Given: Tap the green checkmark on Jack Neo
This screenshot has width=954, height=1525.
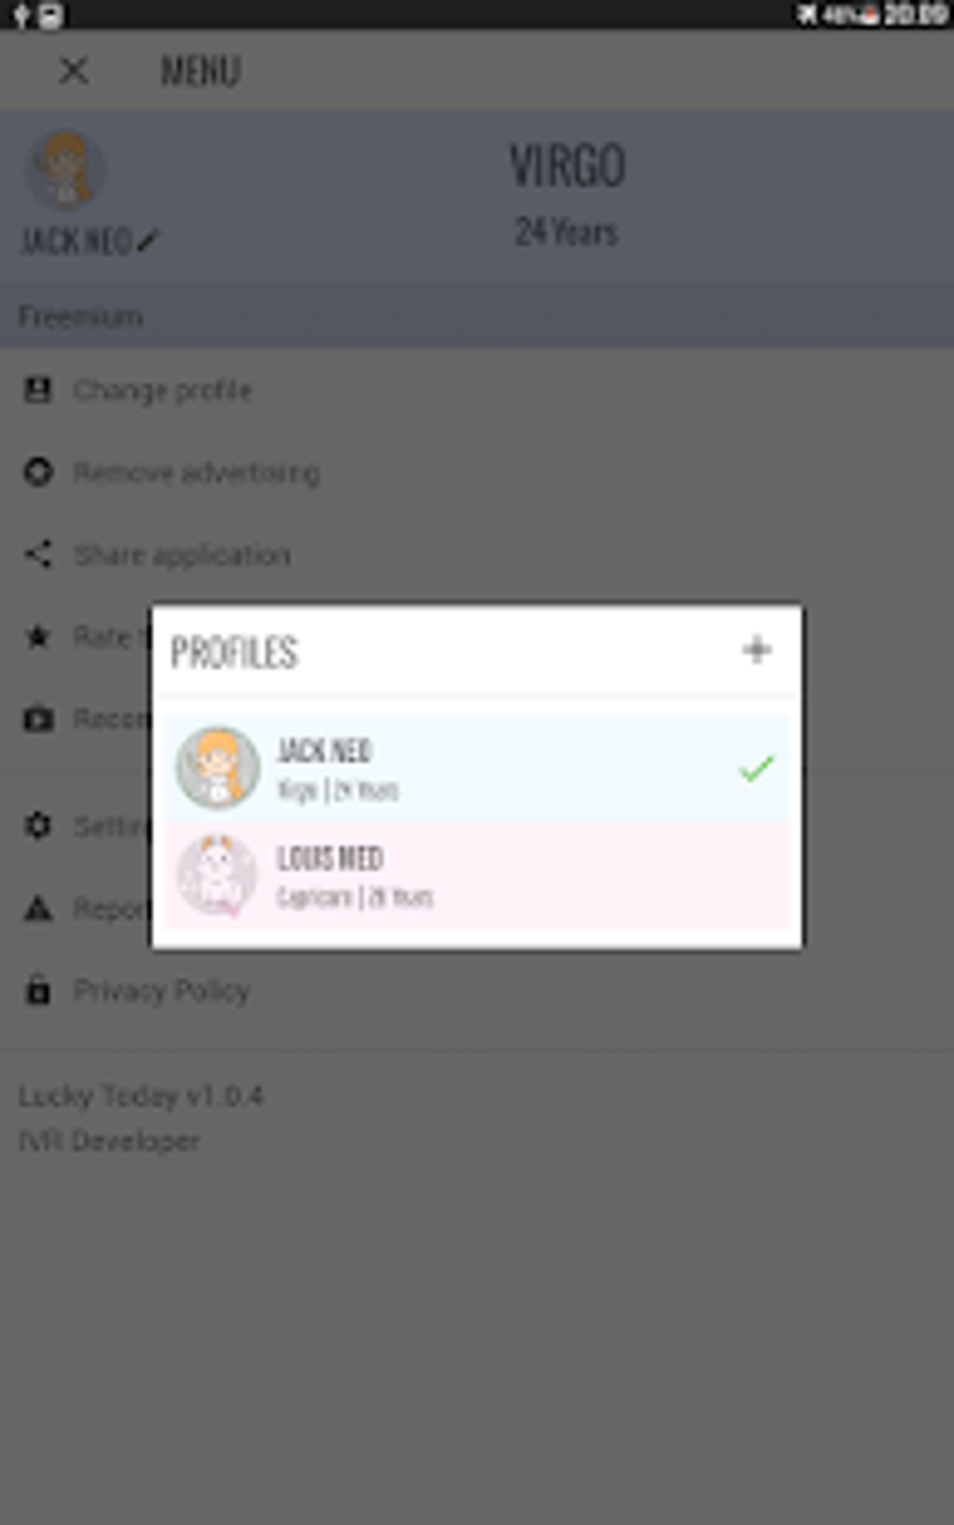Looking at the screenshot, I should [x=756, y=769].
